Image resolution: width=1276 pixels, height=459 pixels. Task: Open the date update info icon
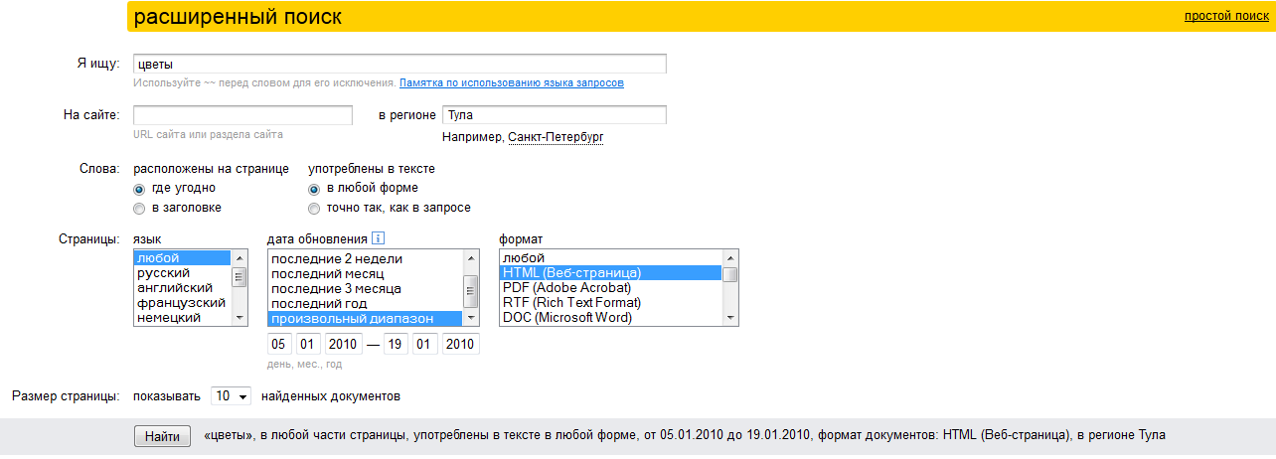(x=378, y=238)
